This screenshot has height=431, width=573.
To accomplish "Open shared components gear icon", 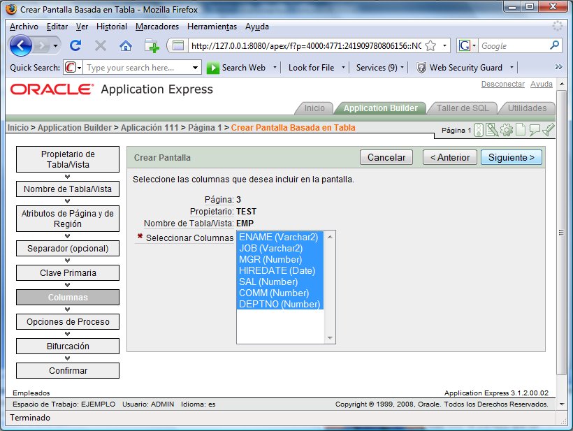I will point(507,130).
